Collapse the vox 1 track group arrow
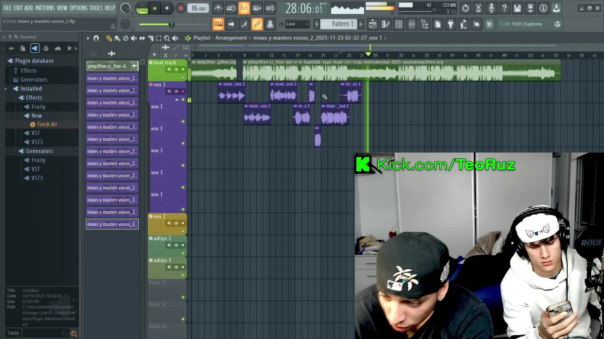The width and height of the screenshot is (604, 339). (x=177, y=100)
